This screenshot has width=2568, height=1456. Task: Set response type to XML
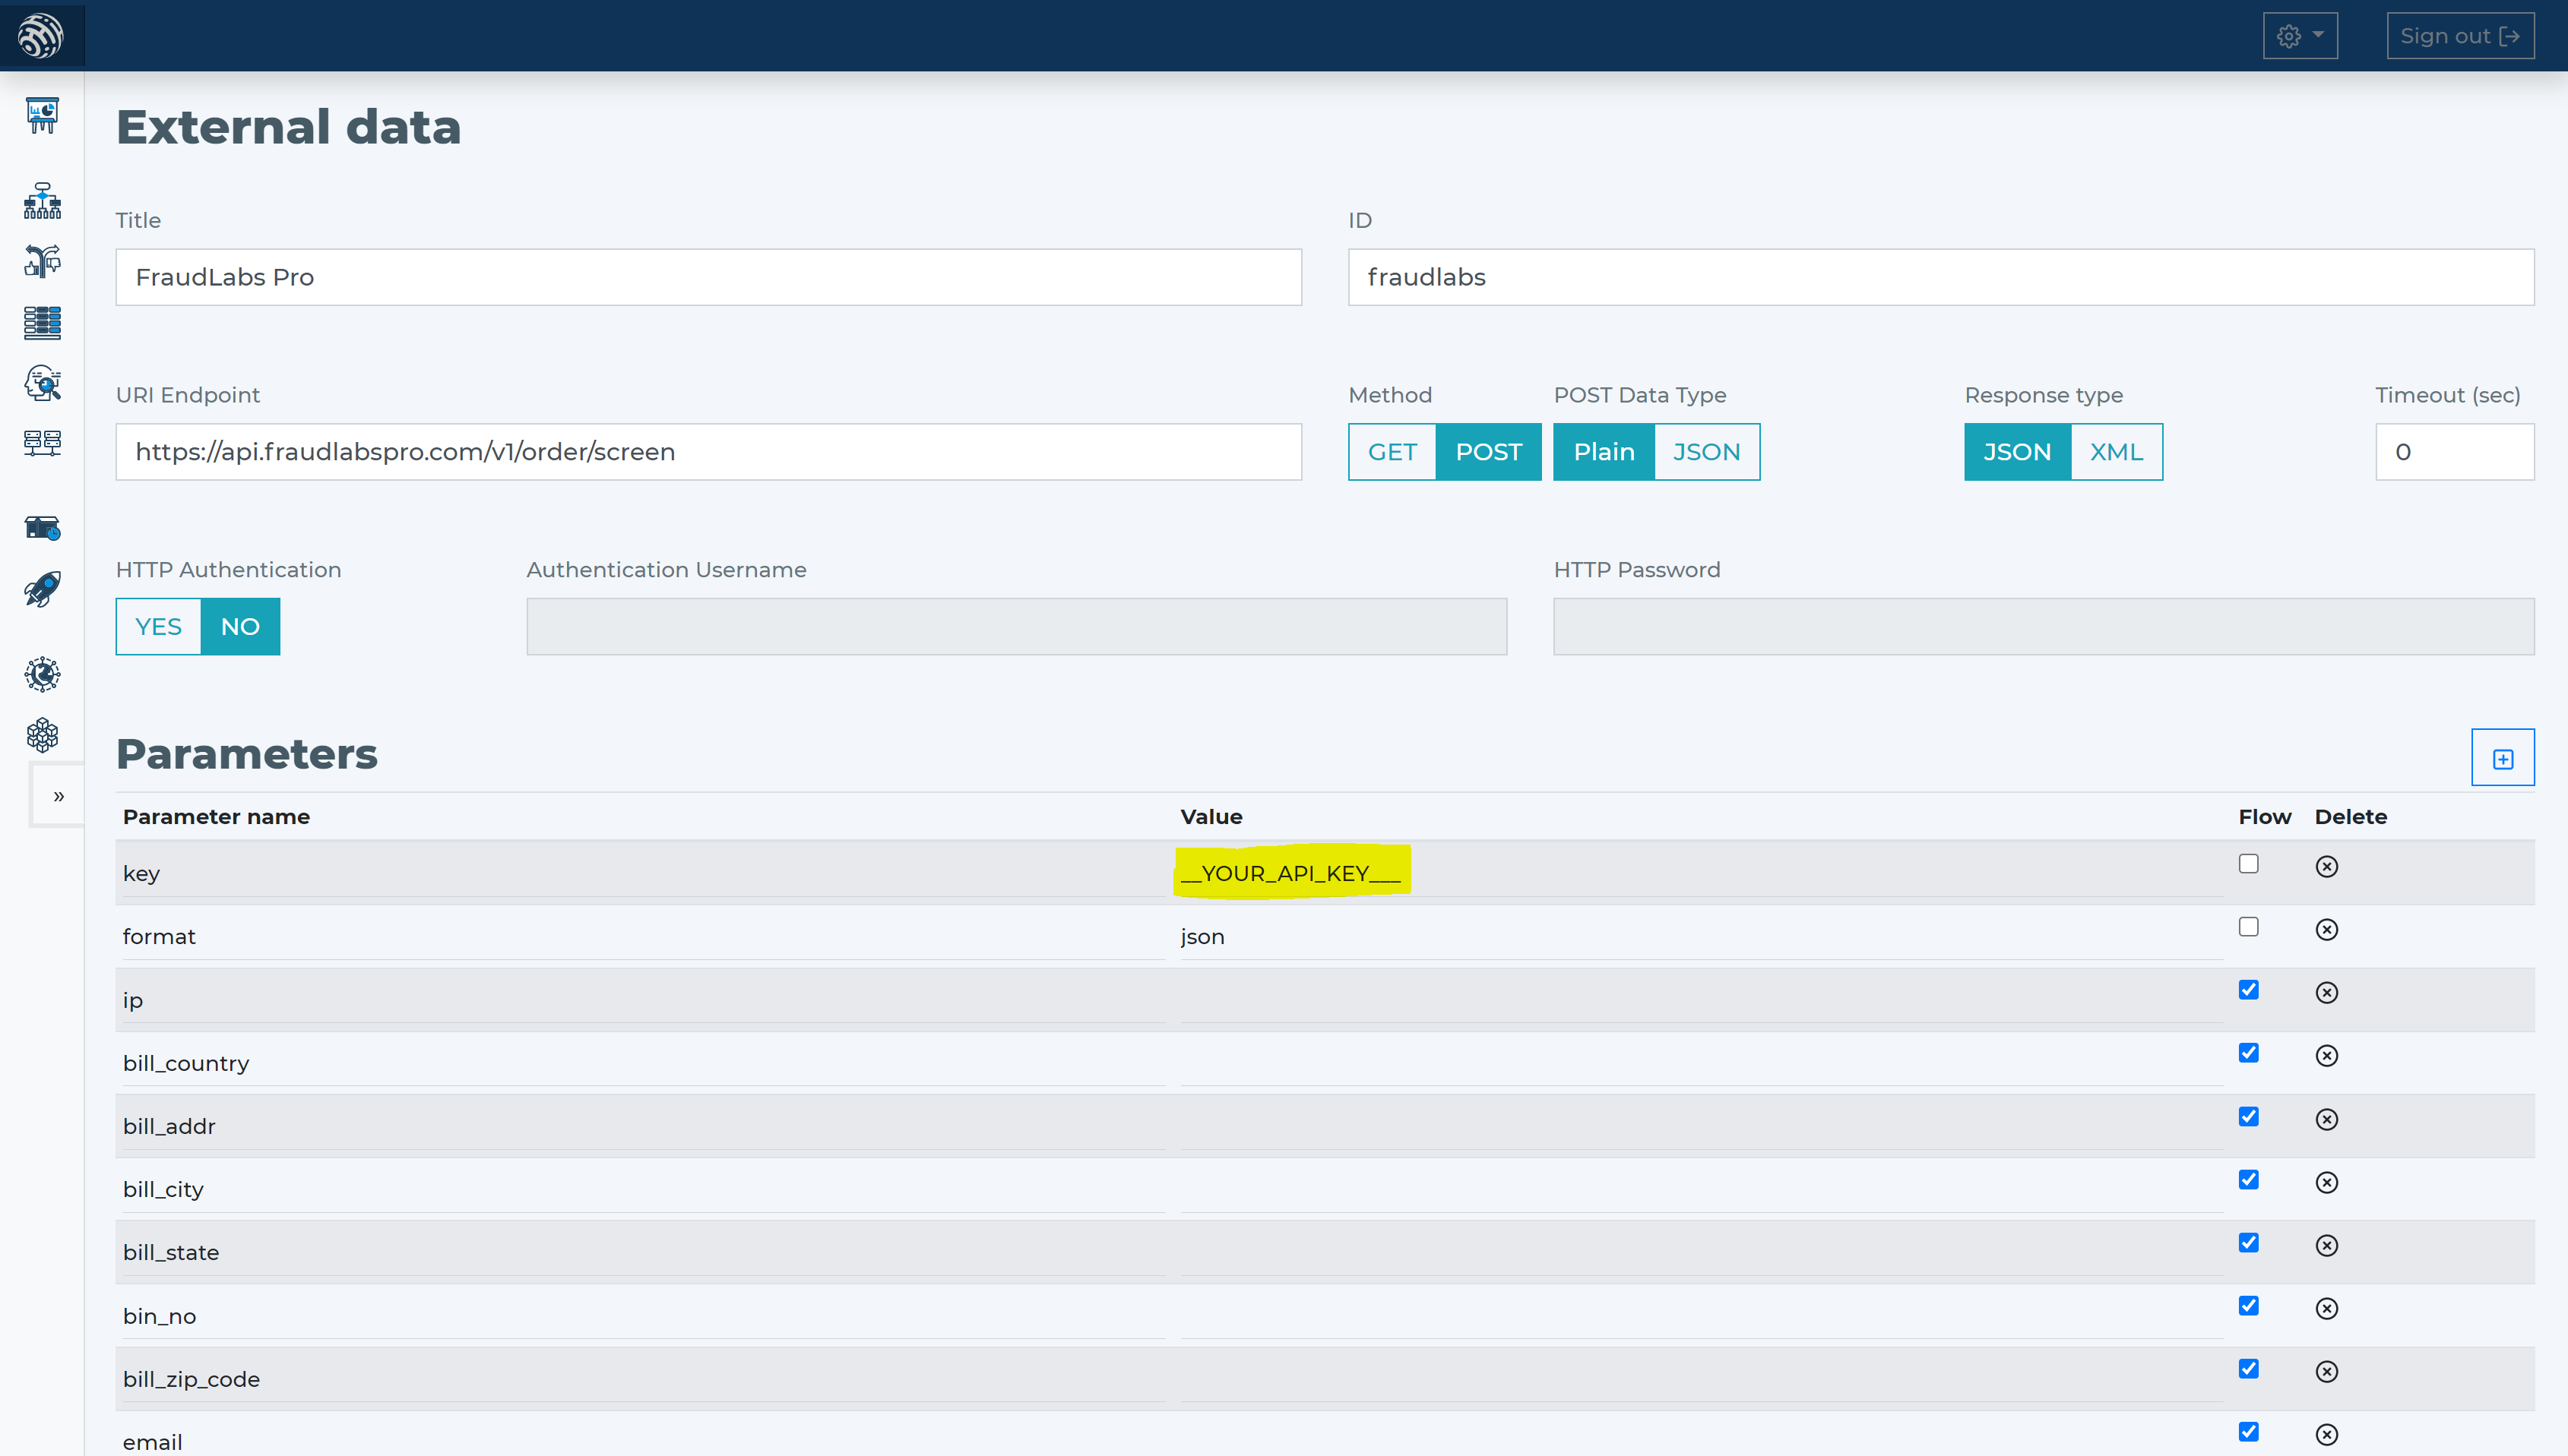(x=2116, y=452)
